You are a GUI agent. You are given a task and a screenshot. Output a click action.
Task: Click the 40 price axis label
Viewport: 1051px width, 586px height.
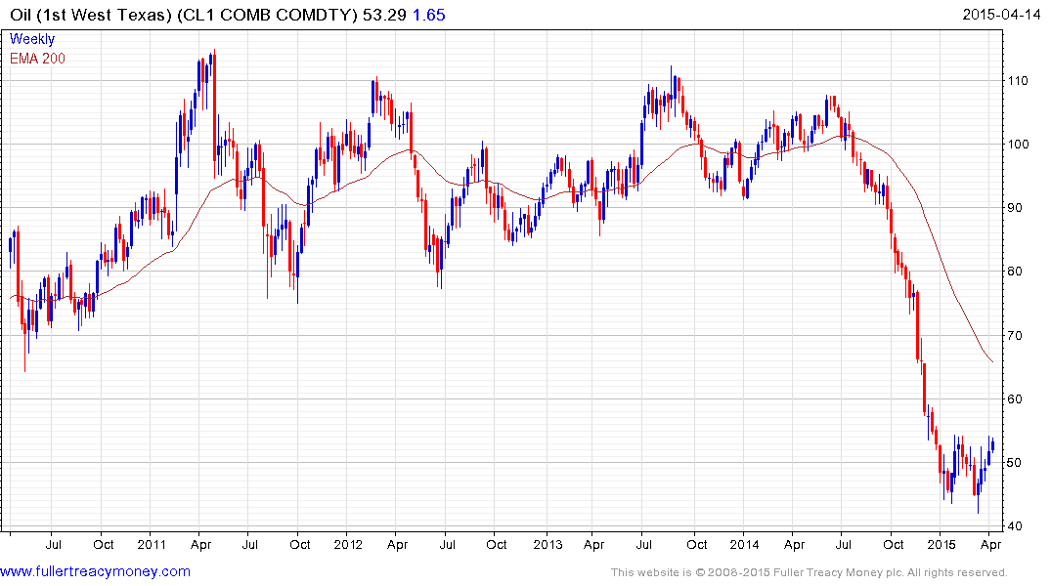(1015, 525)
